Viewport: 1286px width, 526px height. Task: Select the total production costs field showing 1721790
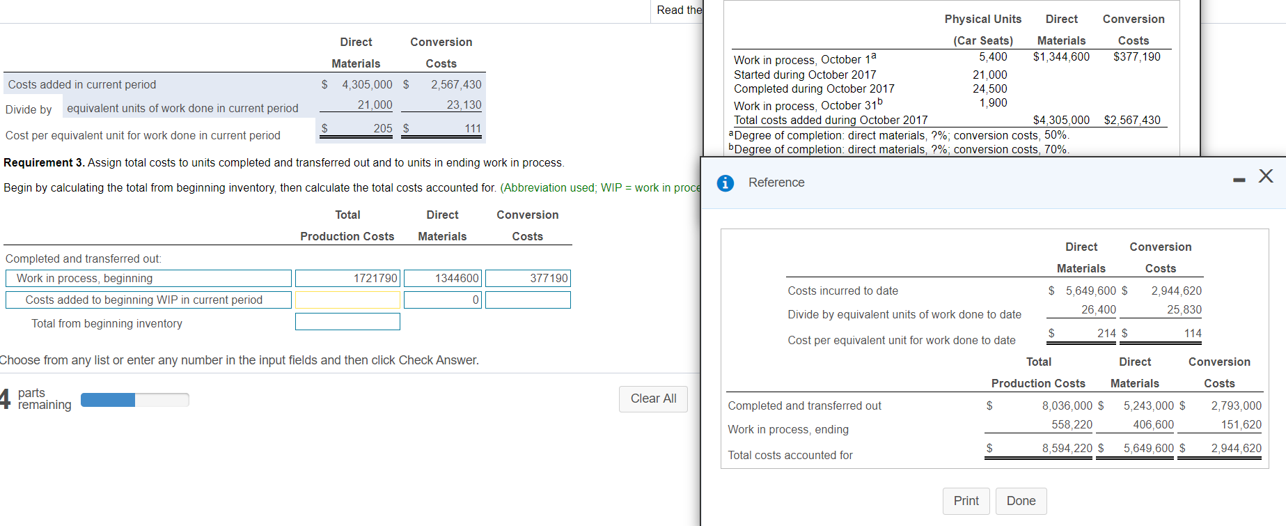click(347, 279)
